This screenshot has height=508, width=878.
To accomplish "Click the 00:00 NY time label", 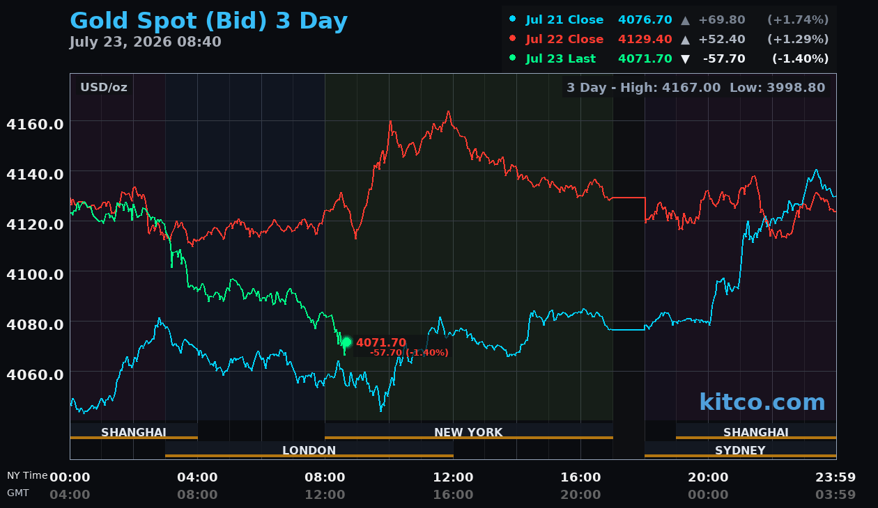I will point(70,477).
